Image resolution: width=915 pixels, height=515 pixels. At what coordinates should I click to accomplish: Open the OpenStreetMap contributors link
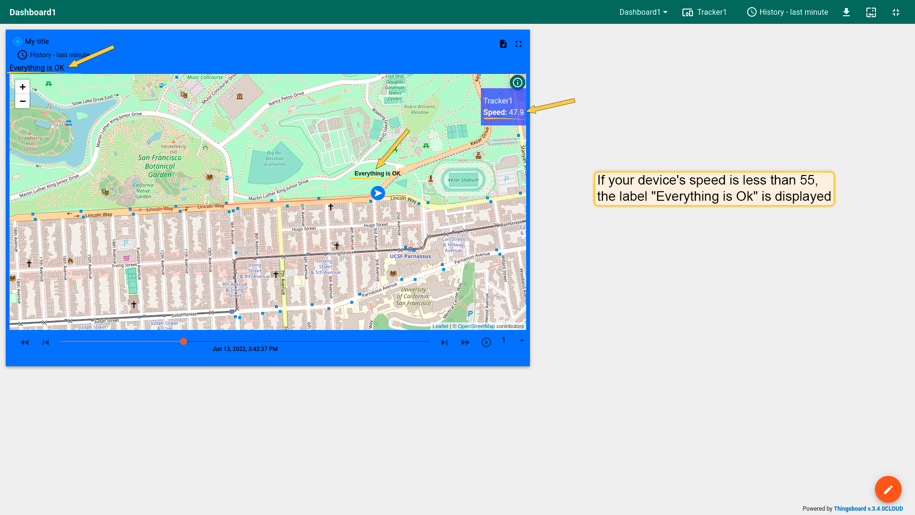[x=476, y=327]
